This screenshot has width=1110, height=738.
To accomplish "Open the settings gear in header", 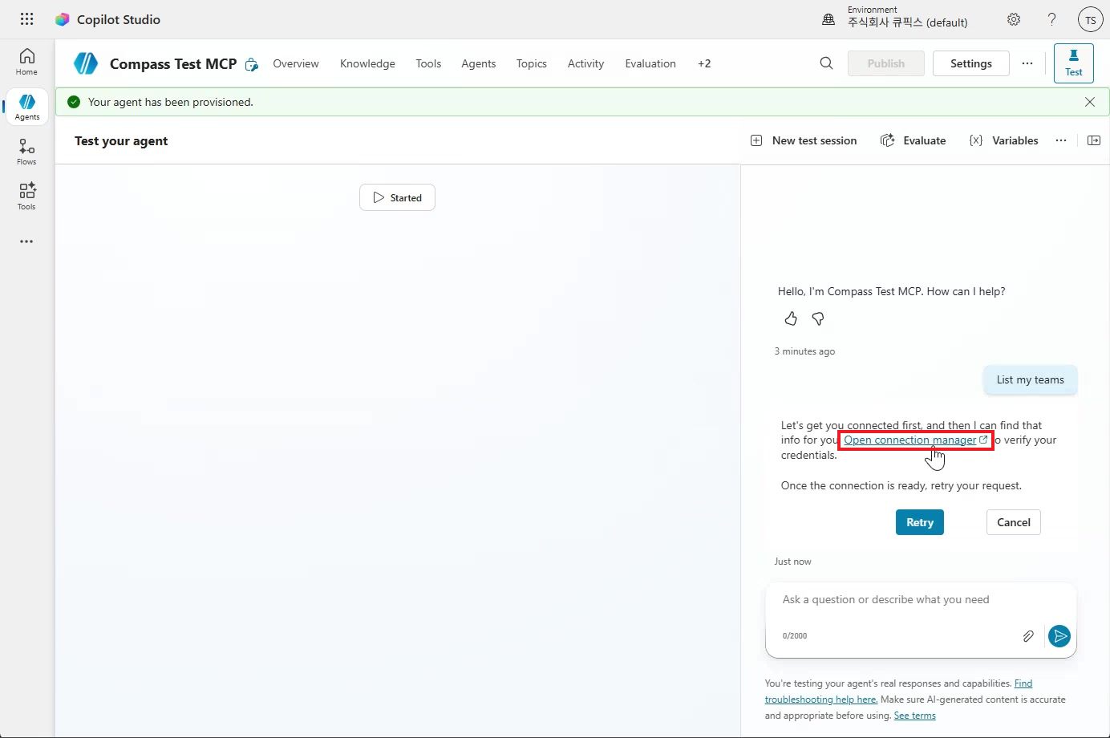I will tap(1014, 19).
